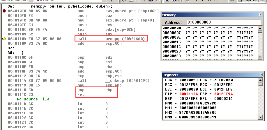Click memory row at address 00000000
This screenshot has width=267, height=130.
208,28
